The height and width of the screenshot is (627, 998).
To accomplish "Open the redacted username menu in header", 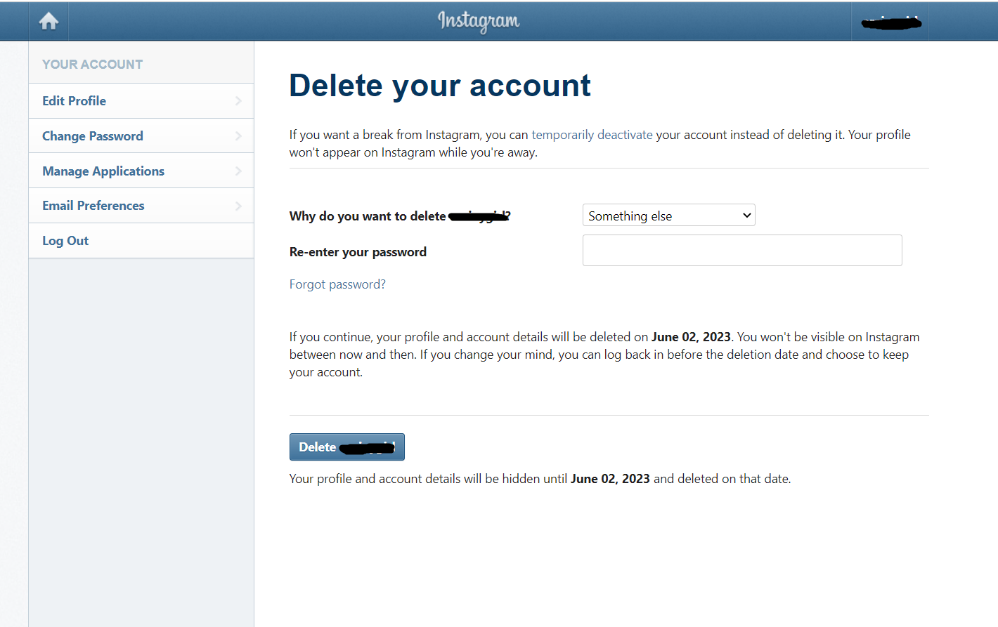I will point(890,22).
